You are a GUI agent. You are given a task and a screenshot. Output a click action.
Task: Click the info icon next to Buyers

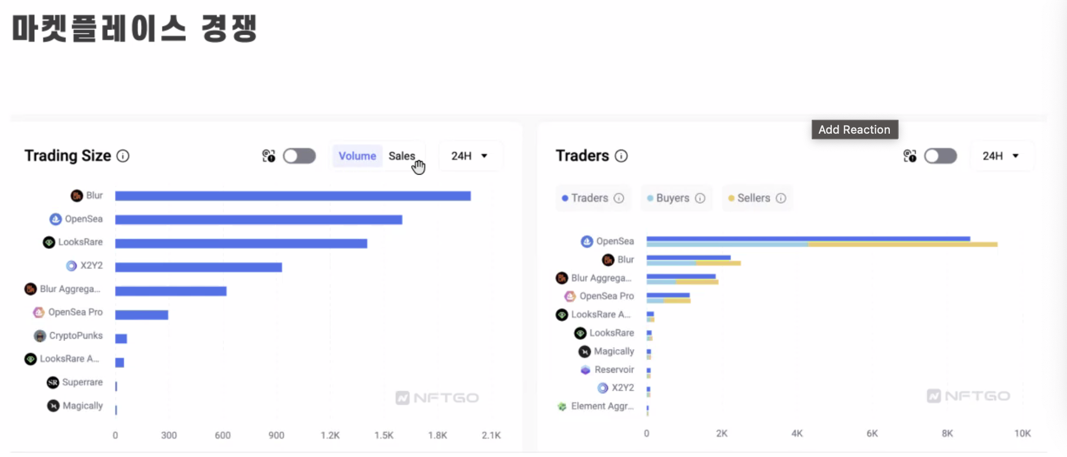(700, 198)
